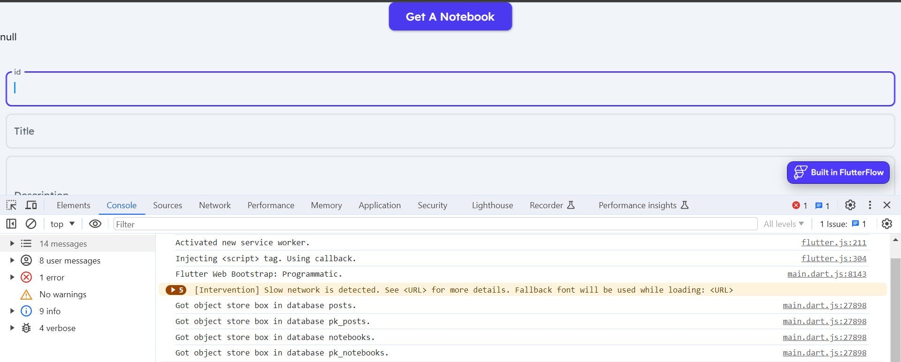Toggle the device toolbar icon
Image resolution: width=901 pixels, height=362 pixels.
(x=31, y=205)
